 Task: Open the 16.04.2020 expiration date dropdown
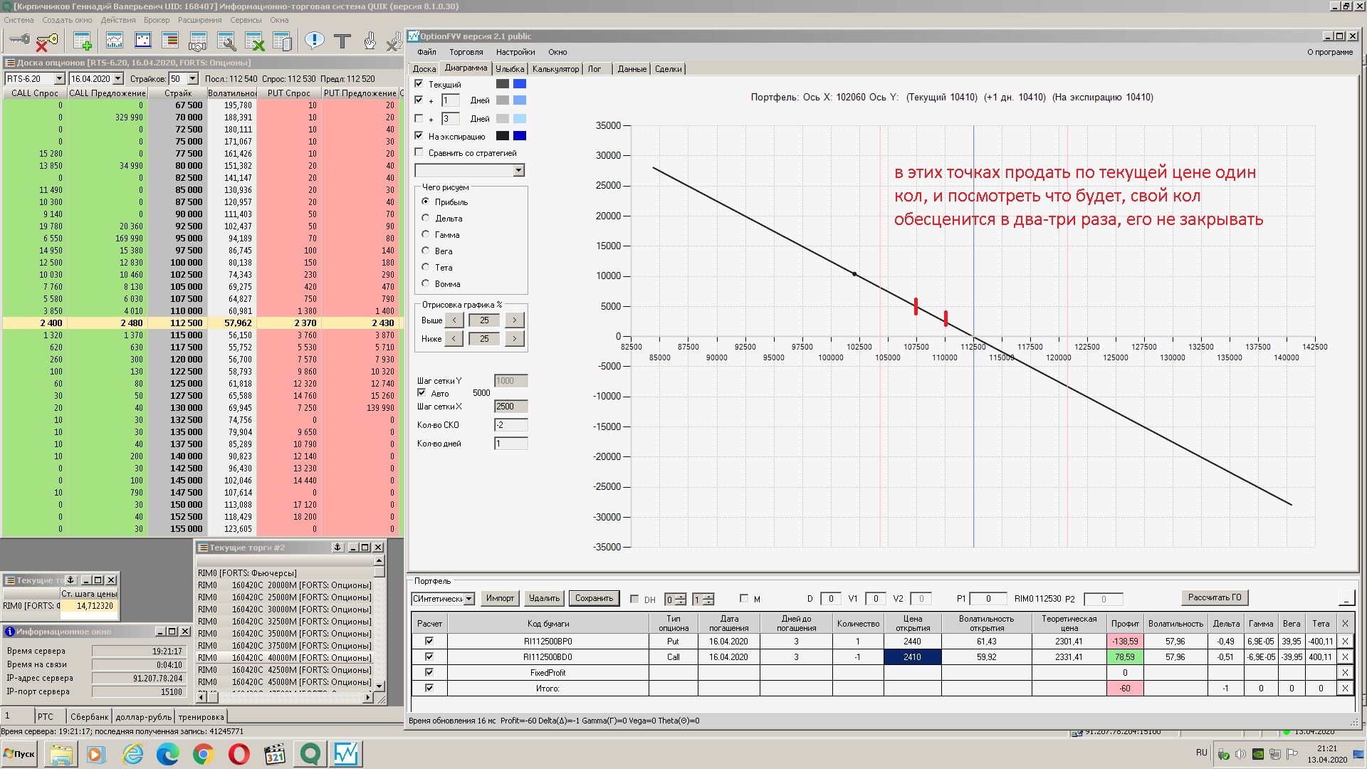(x=118, y=79)
